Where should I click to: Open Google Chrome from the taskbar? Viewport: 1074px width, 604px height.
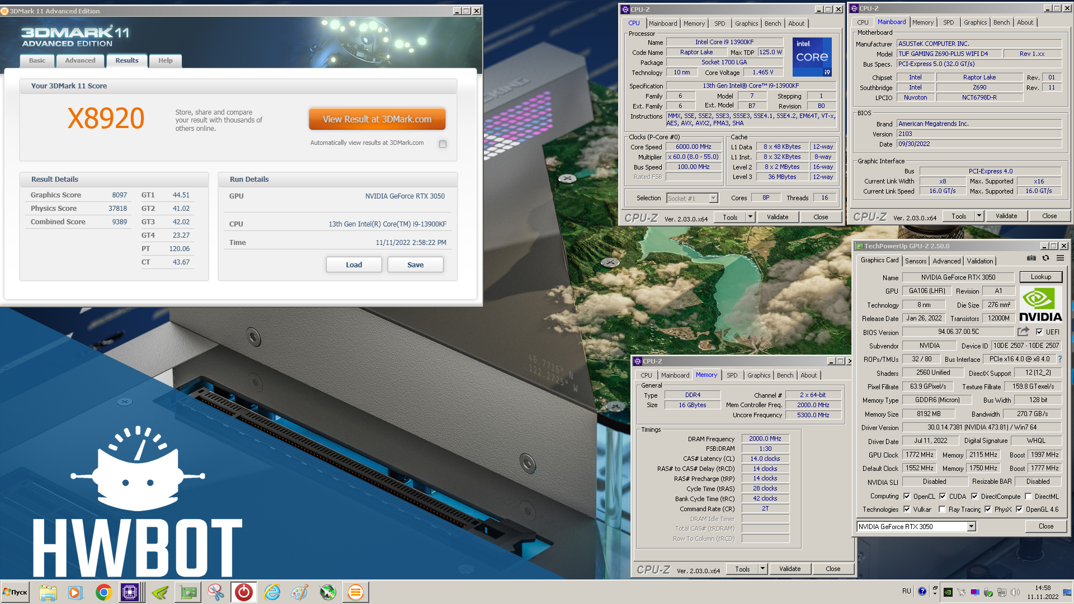103,592
